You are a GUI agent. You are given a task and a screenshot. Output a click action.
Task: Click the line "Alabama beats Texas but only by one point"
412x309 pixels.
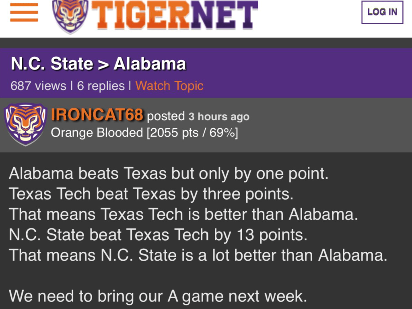pos(169,174)
